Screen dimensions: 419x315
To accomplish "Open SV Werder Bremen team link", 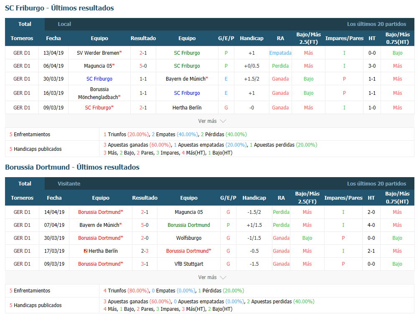I will [99, 53].
